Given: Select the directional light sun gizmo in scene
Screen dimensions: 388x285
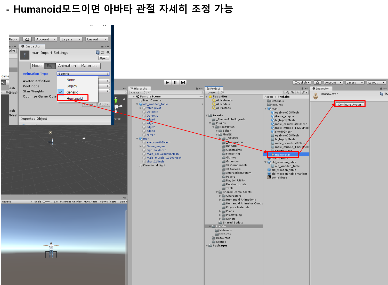Looking at the screenshot, I should [50, 133].
